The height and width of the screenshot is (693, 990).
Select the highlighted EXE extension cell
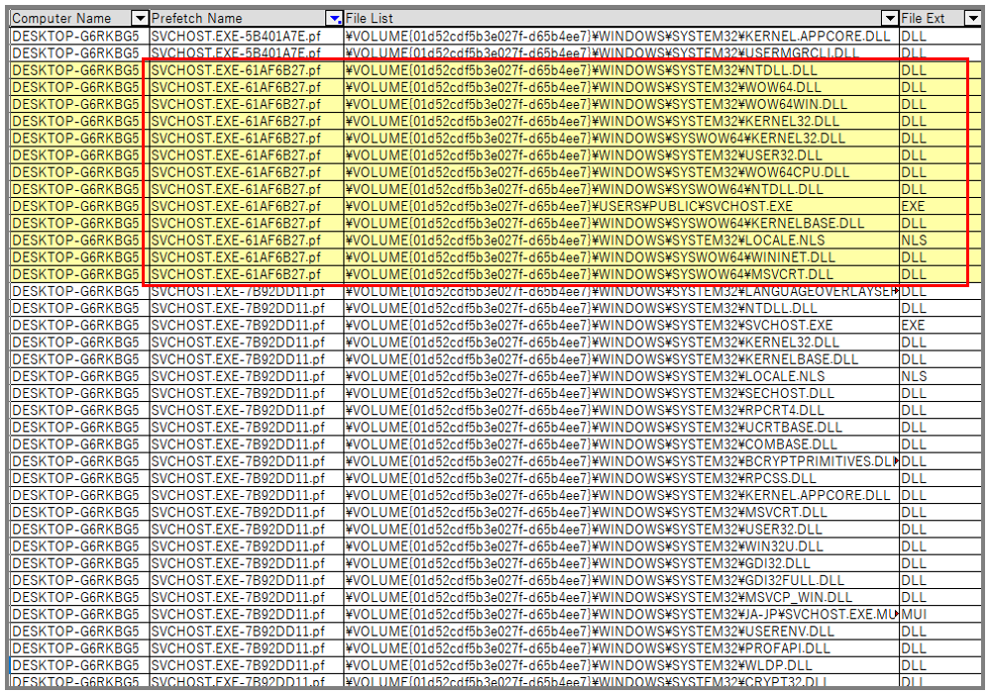coord(940,206)
